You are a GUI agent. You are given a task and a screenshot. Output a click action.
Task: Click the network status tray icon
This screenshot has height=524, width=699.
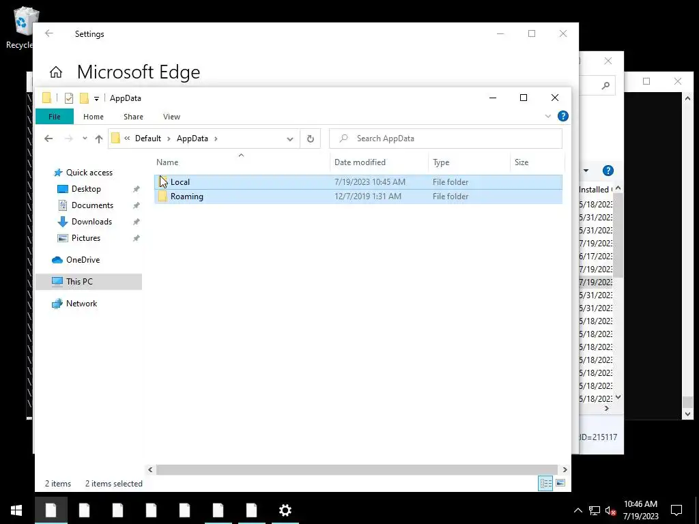pos(595,510)
